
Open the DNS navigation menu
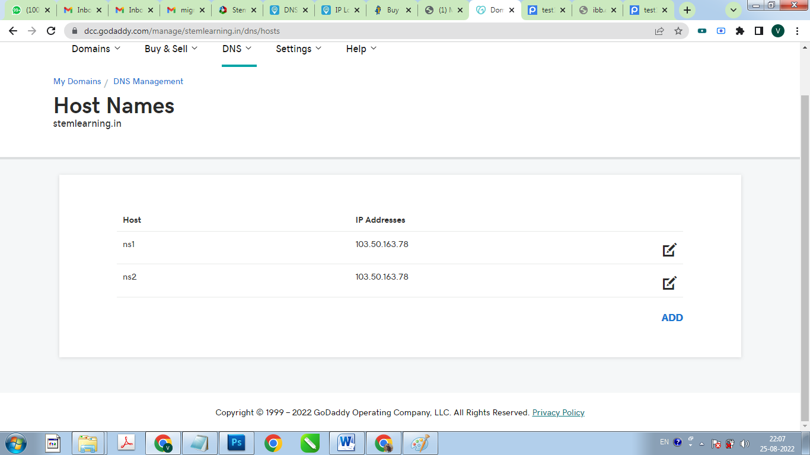(237, 49)
